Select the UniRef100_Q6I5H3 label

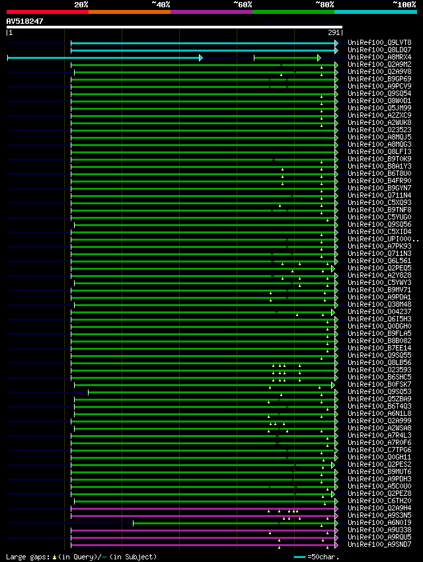(379, 319)
